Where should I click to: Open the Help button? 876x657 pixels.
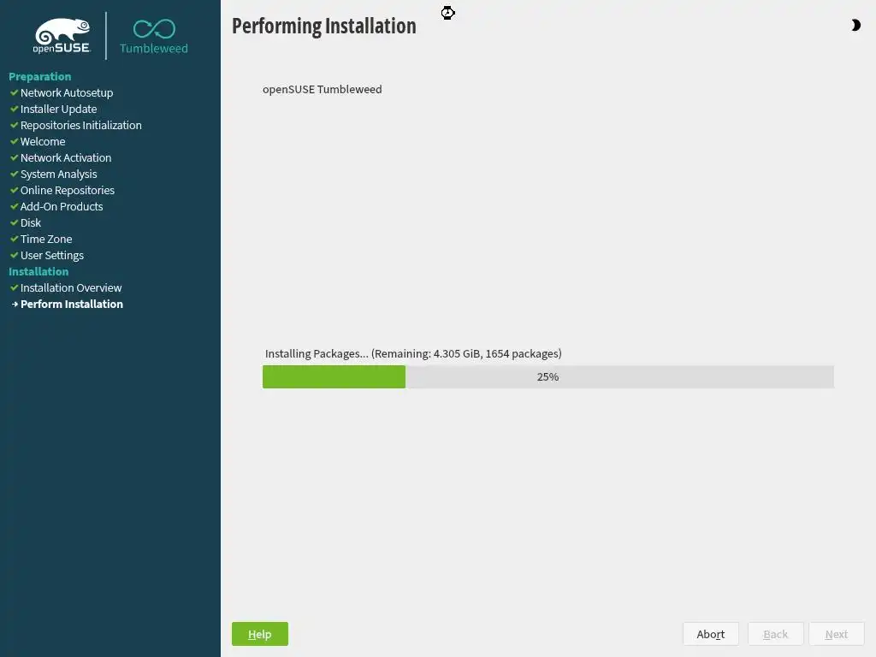(x=260, y=634)
